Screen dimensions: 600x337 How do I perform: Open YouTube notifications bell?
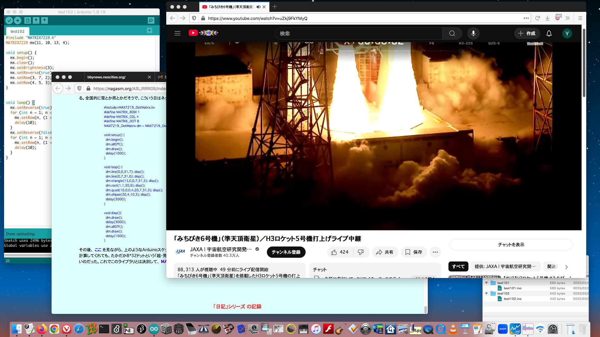pyautogui.click(x=549, y=33)
